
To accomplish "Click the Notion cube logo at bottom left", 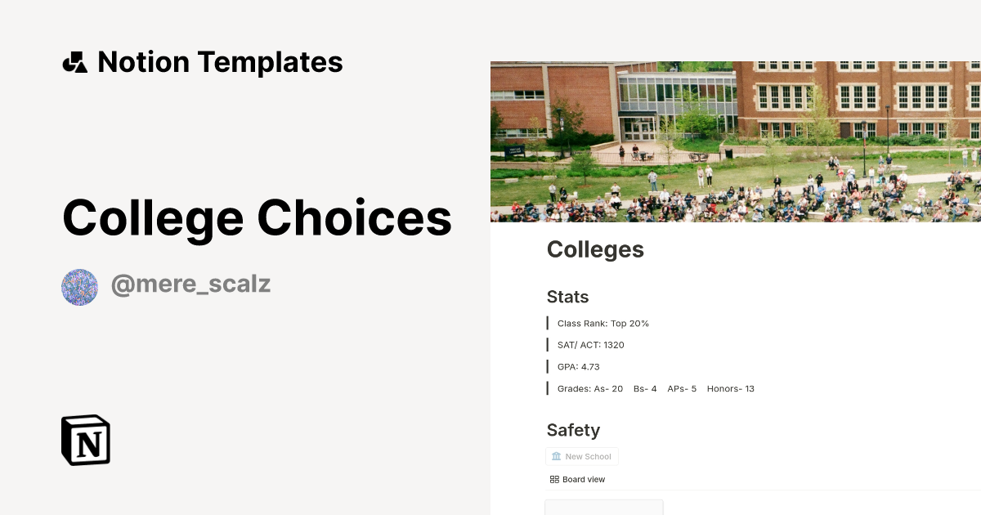I will point(85,440).
